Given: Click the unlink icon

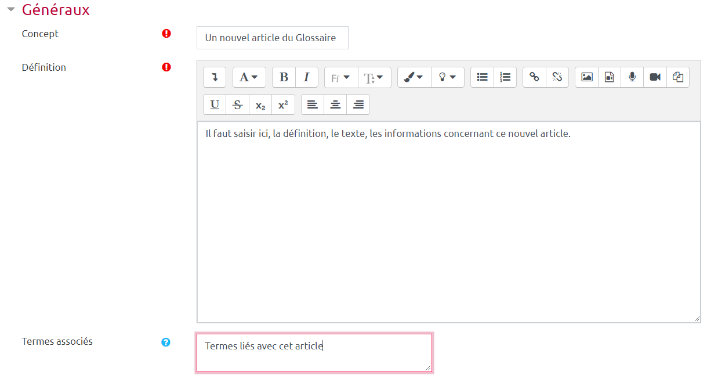Looking at the screenshot, I should click(x=557, y=77).
